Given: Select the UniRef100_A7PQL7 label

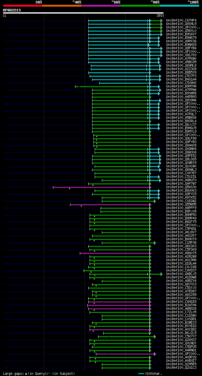Looking at the screenshot, I should click(181, 114).
